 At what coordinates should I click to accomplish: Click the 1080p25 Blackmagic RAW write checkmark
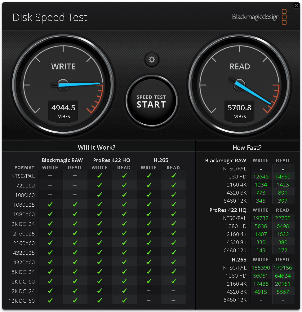click(x=50, y=204)
